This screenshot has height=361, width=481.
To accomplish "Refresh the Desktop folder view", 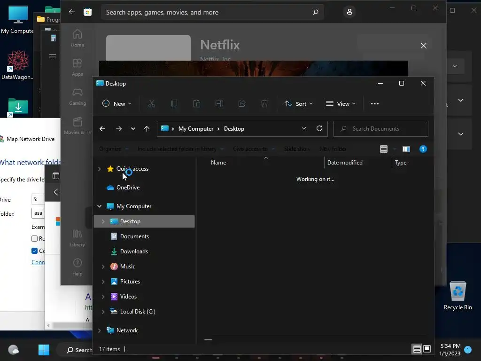I will click(319, 129).
